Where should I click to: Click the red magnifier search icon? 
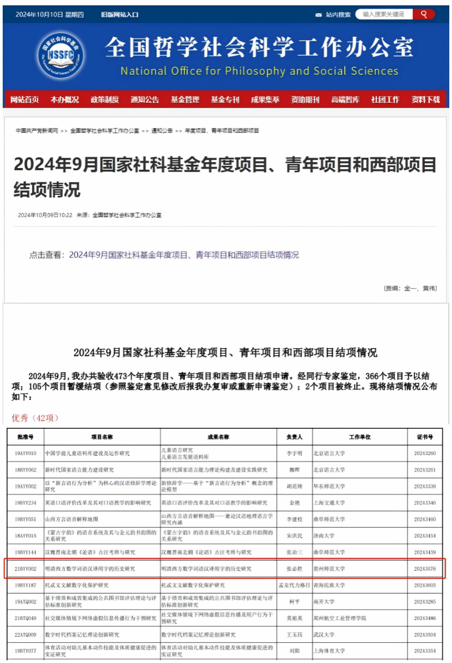(424, 14)
